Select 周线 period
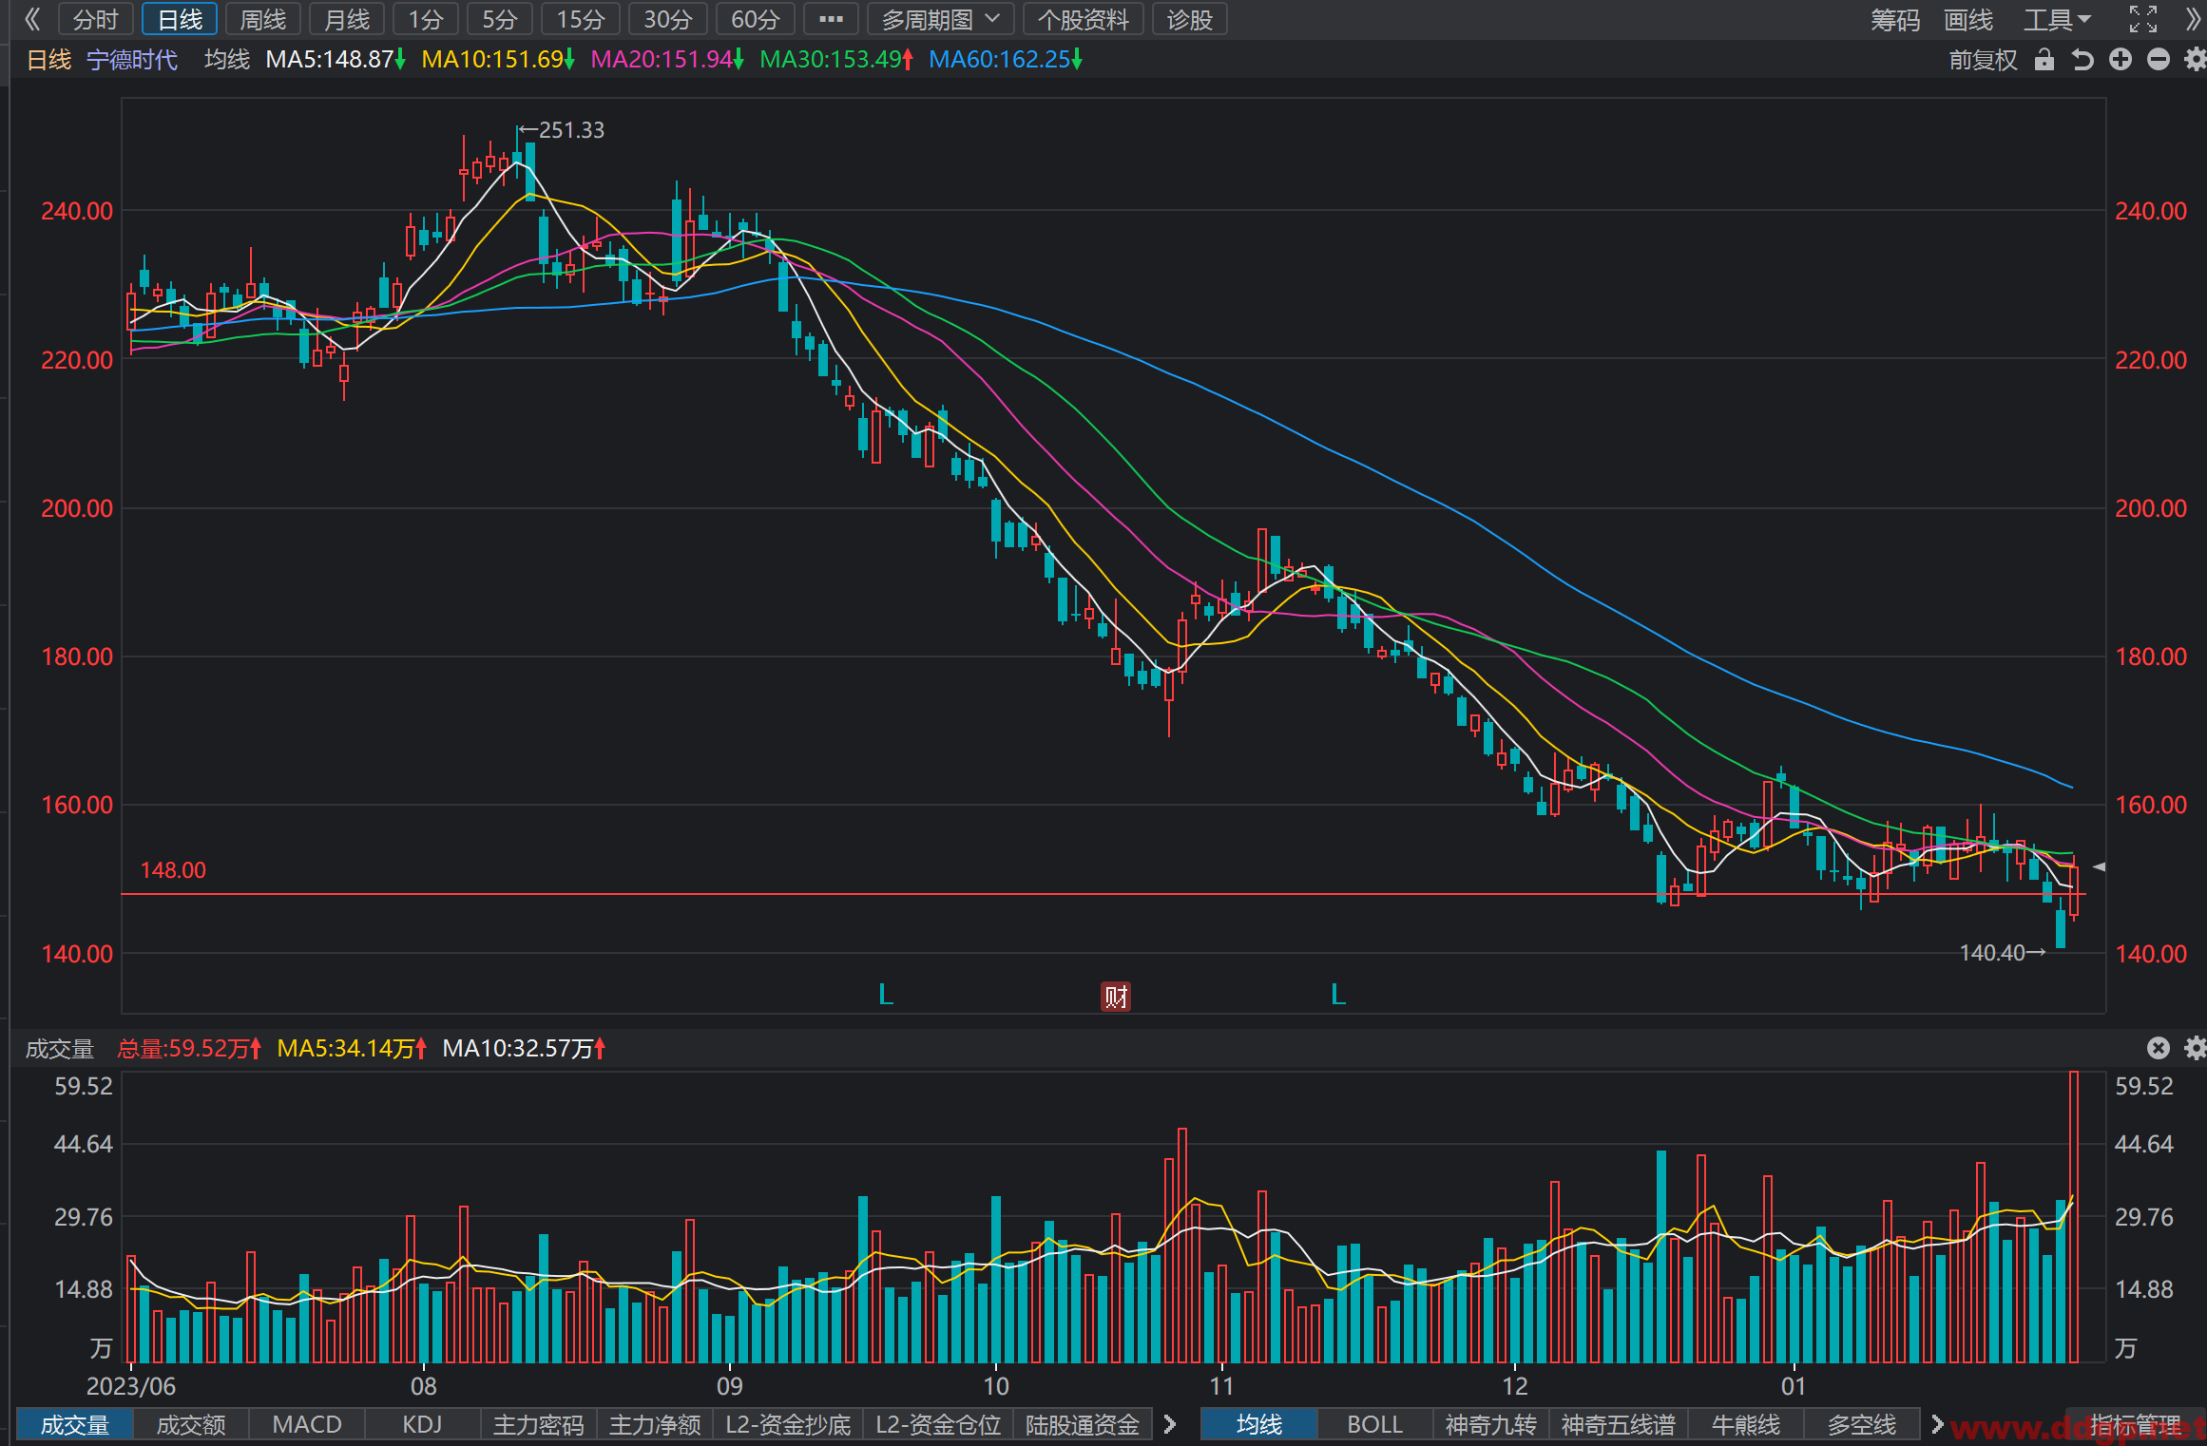 [263, 19]
